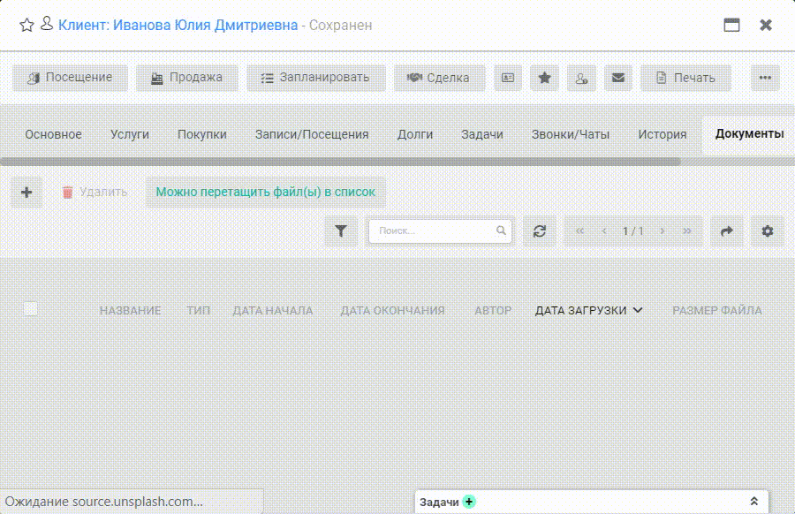This screenshot has width=795, height=514.
Task: Click the user-link icon button
Action: click(x=581, y=78)
